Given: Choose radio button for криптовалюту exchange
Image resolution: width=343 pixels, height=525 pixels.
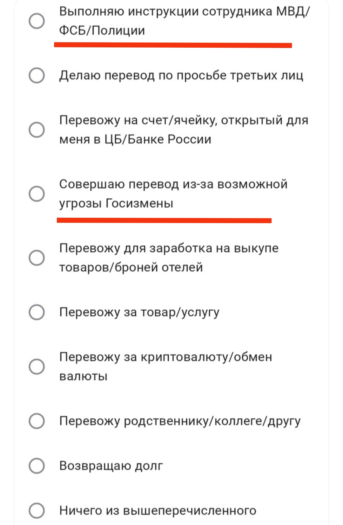Looking at the screenshot, I should pyautogui.click(x=37, y=366).
